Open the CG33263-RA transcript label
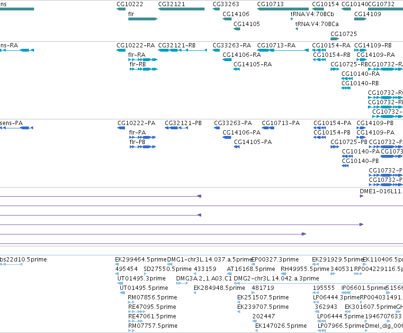The width and height of the screenshot is (403, 333). tap(232, 45)
